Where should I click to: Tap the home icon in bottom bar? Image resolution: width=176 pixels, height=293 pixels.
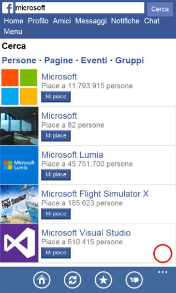(42, 280)
